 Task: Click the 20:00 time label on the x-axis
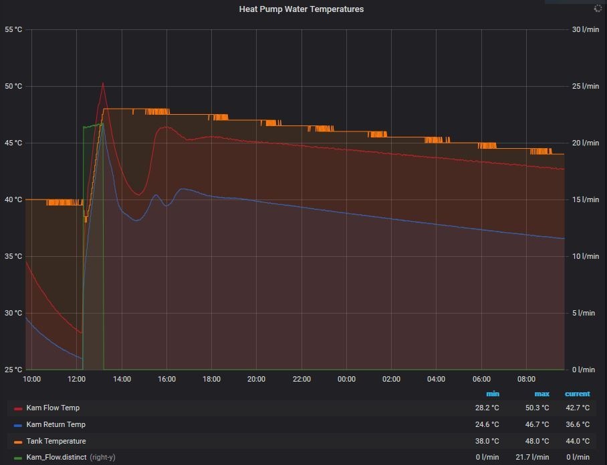[x=256, y=379]
